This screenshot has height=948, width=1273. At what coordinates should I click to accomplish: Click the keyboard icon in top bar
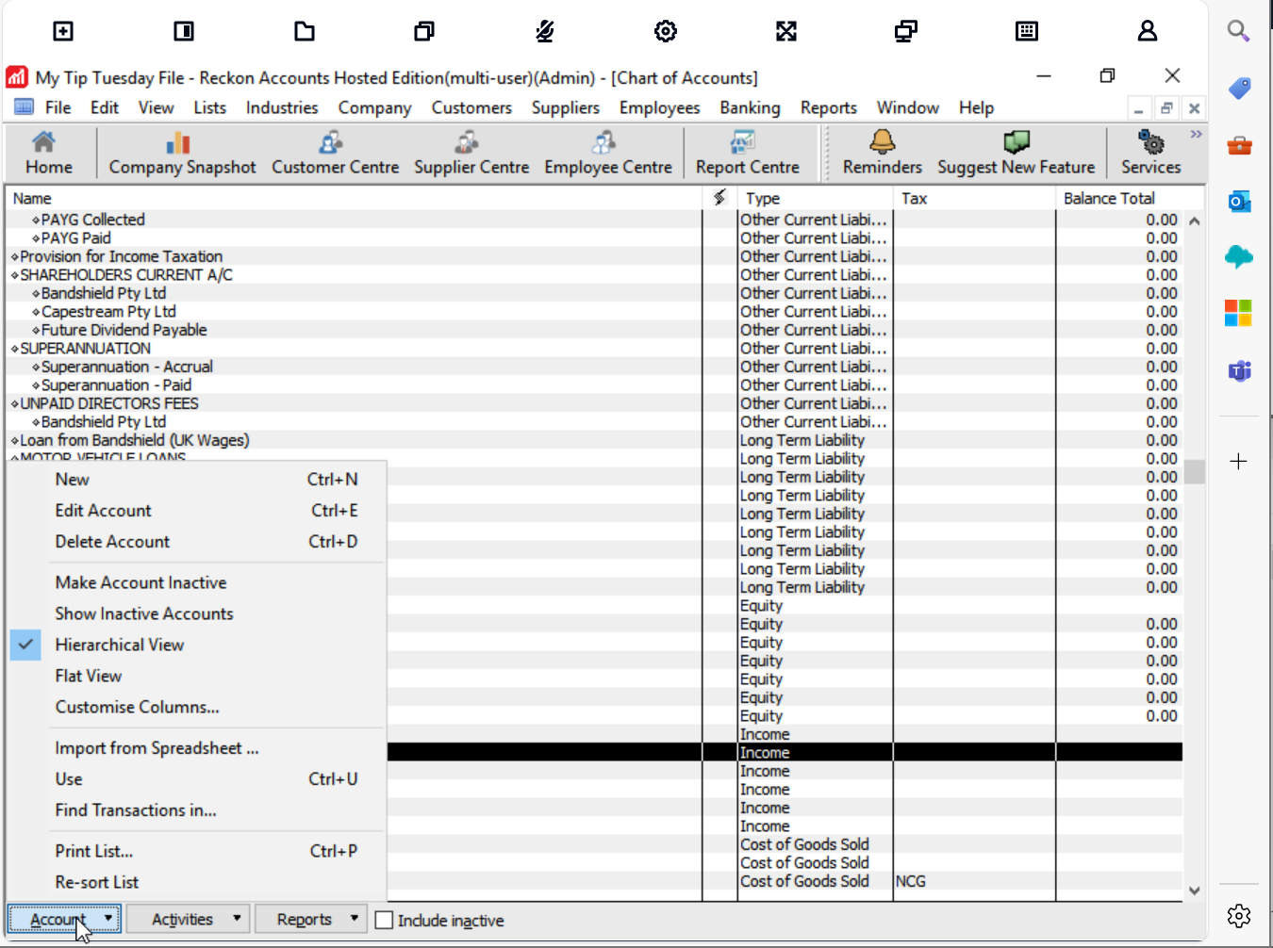[1027, 31]
